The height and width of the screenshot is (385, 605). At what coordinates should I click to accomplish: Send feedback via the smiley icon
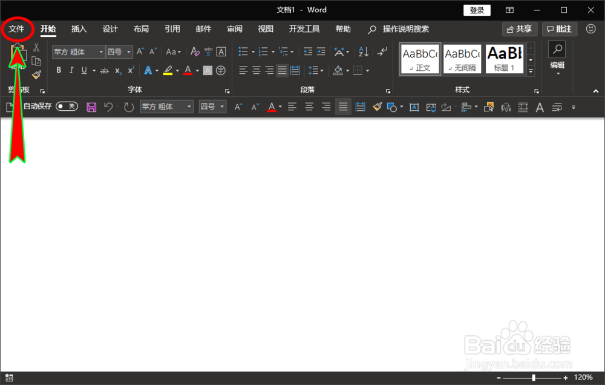(590, 29)
